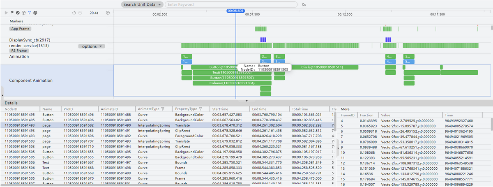
Task: Filter the PropertyType column
Action: pos(200,109)
